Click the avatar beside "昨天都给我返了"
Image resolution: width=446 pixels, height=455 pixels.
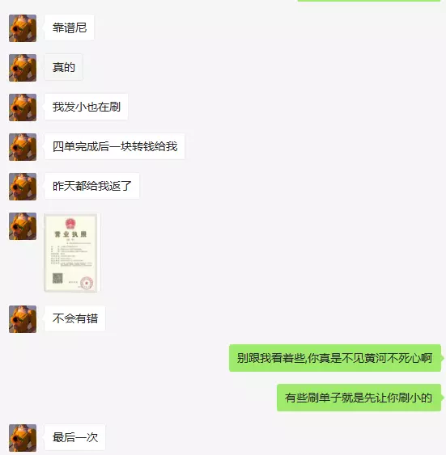pos(23,187)
